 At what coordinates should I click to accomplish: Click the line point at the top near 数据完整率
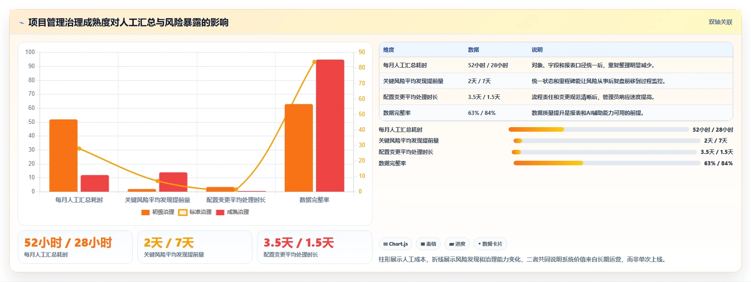314,62
